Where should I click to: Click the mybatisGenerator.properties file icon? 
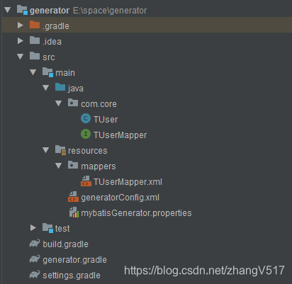(x=74, y=212)
